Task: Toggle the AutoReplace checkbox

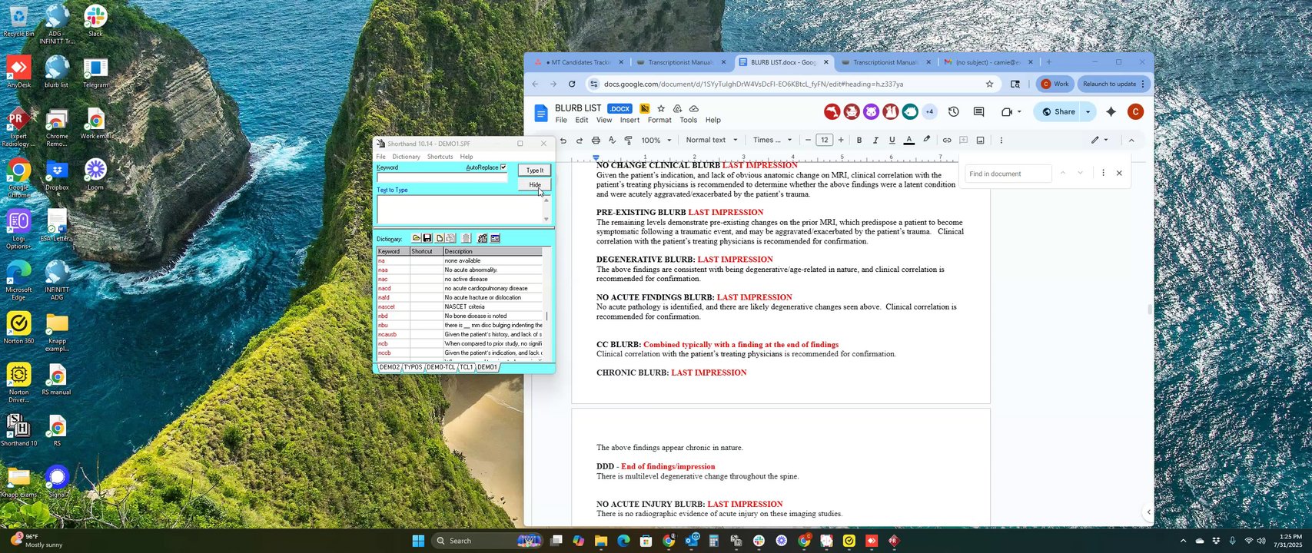Action: coord(503,167)
